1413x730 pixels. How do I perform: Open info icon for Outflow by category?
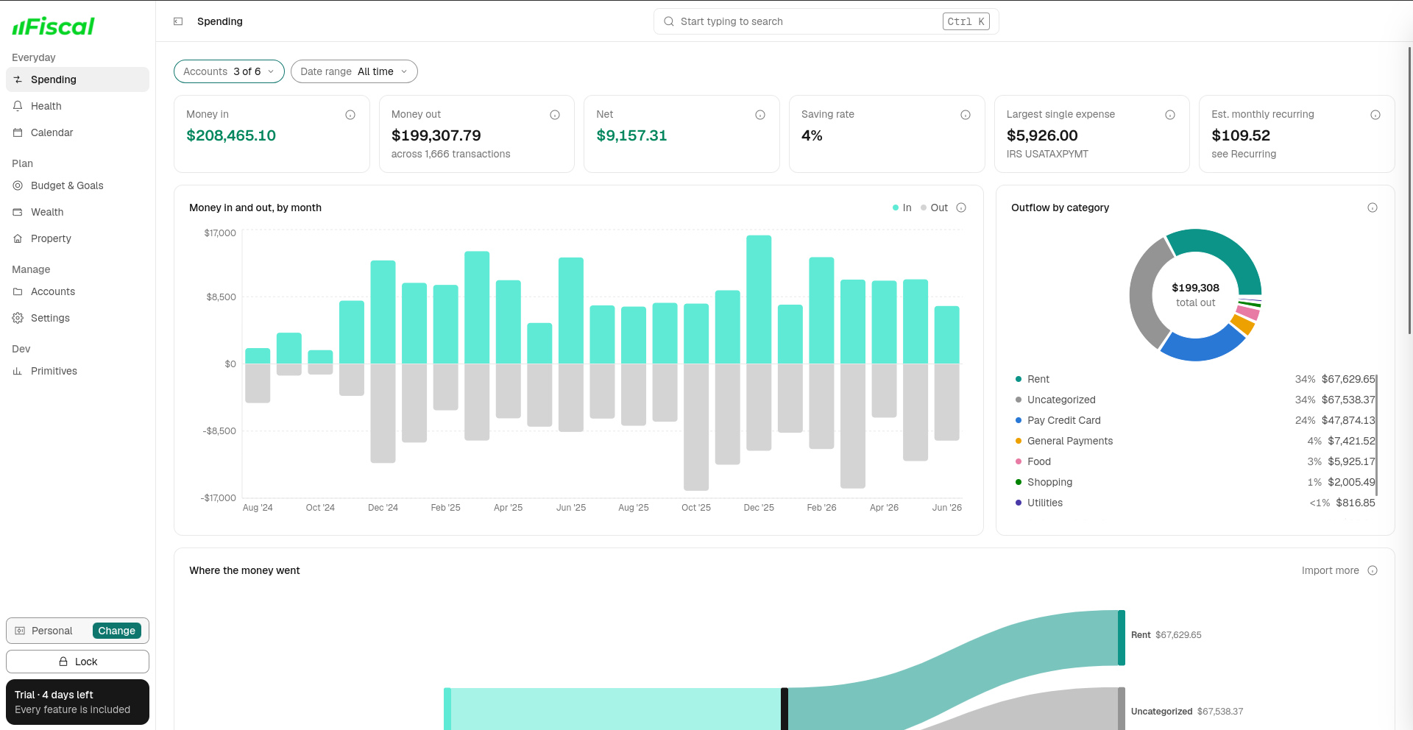pyautogui.click(x=1373, y=208)
